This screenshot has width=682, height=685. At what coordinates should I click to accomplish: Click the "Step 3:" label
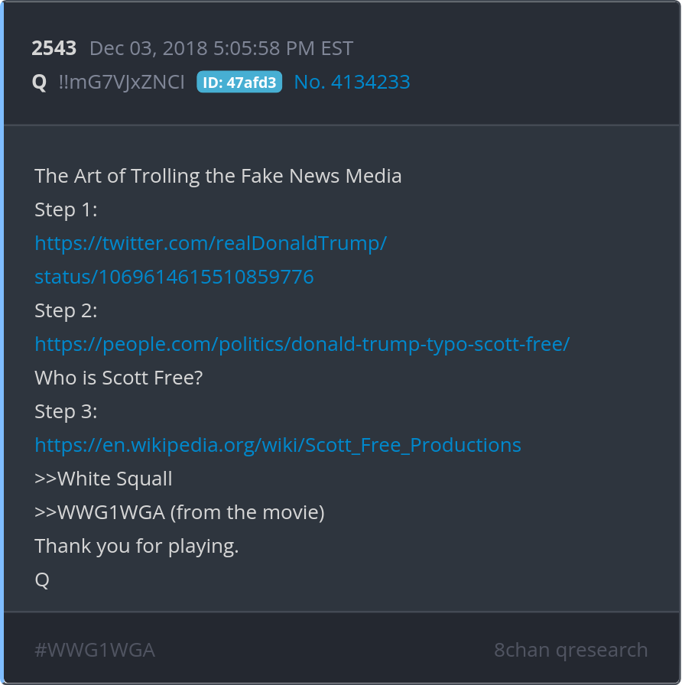[66, 411]
